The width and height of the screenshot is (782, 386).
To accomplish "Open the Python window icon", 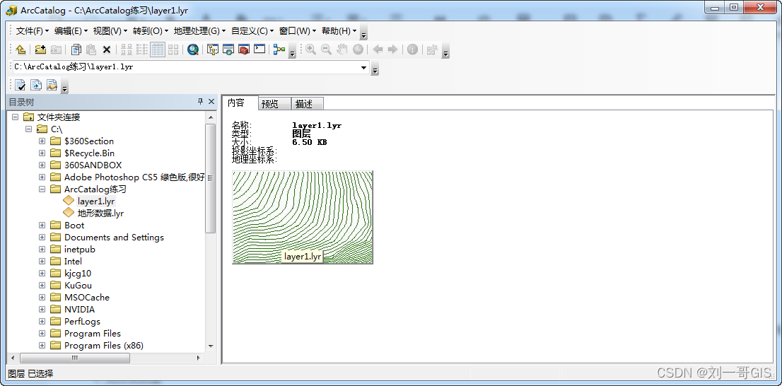I will [259, 49].
